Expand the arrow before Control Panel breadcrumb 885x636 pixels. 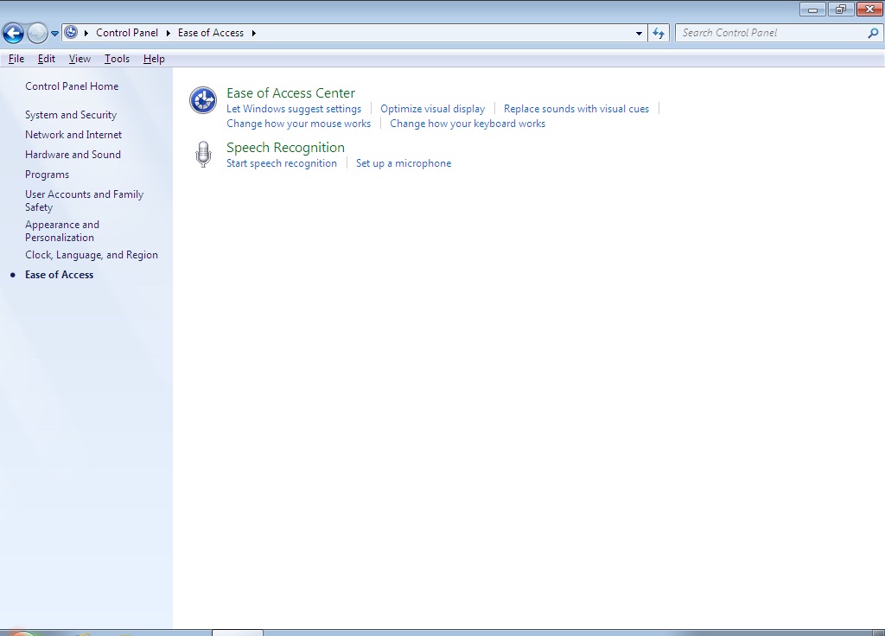pos(86,34)
